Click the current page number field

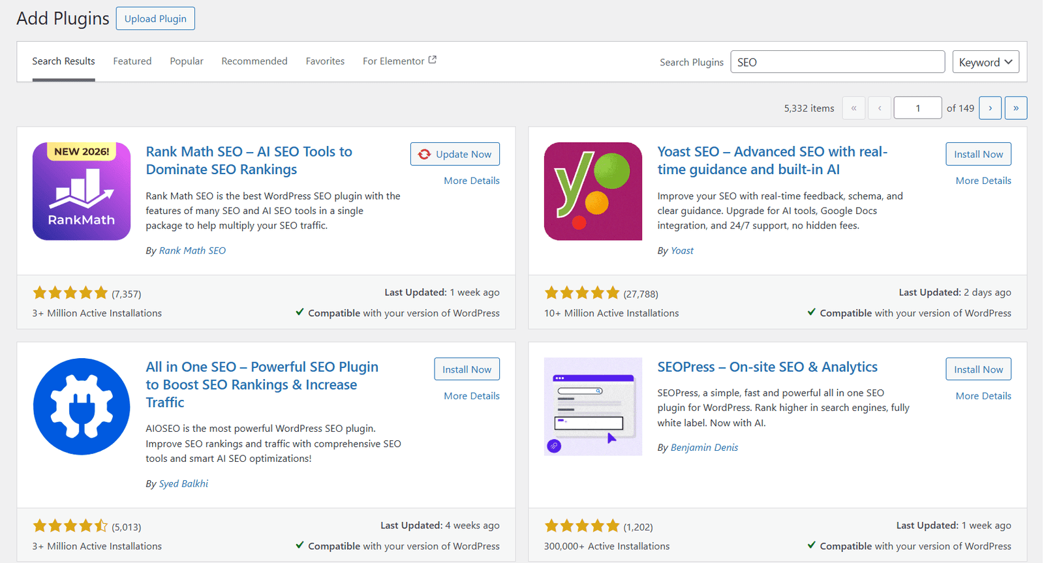(917, 108)
